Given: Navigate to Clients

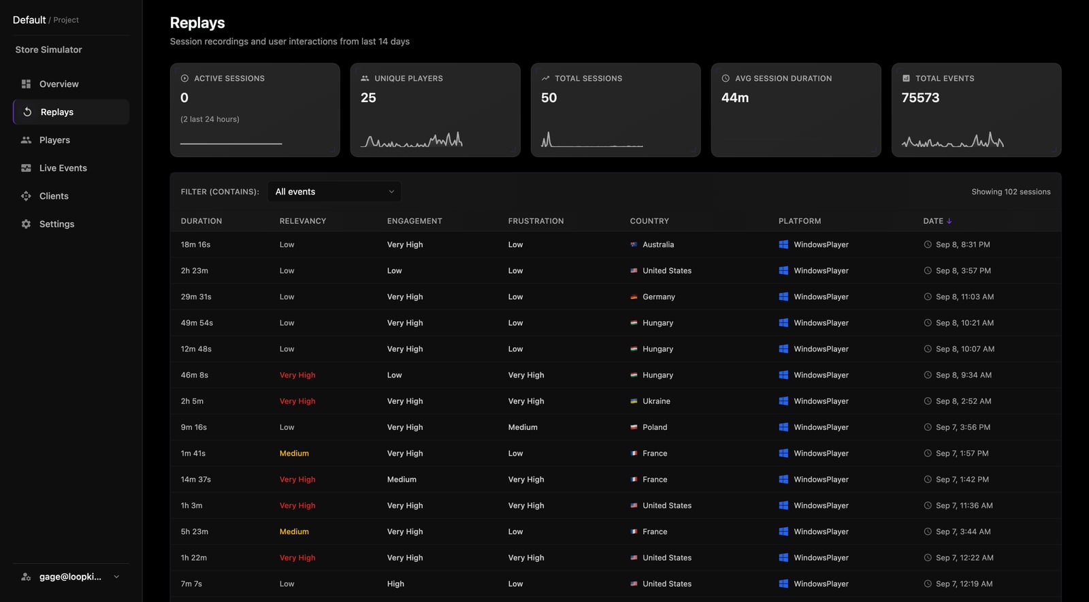Looking at the screenshot, I should coord(71,196).
